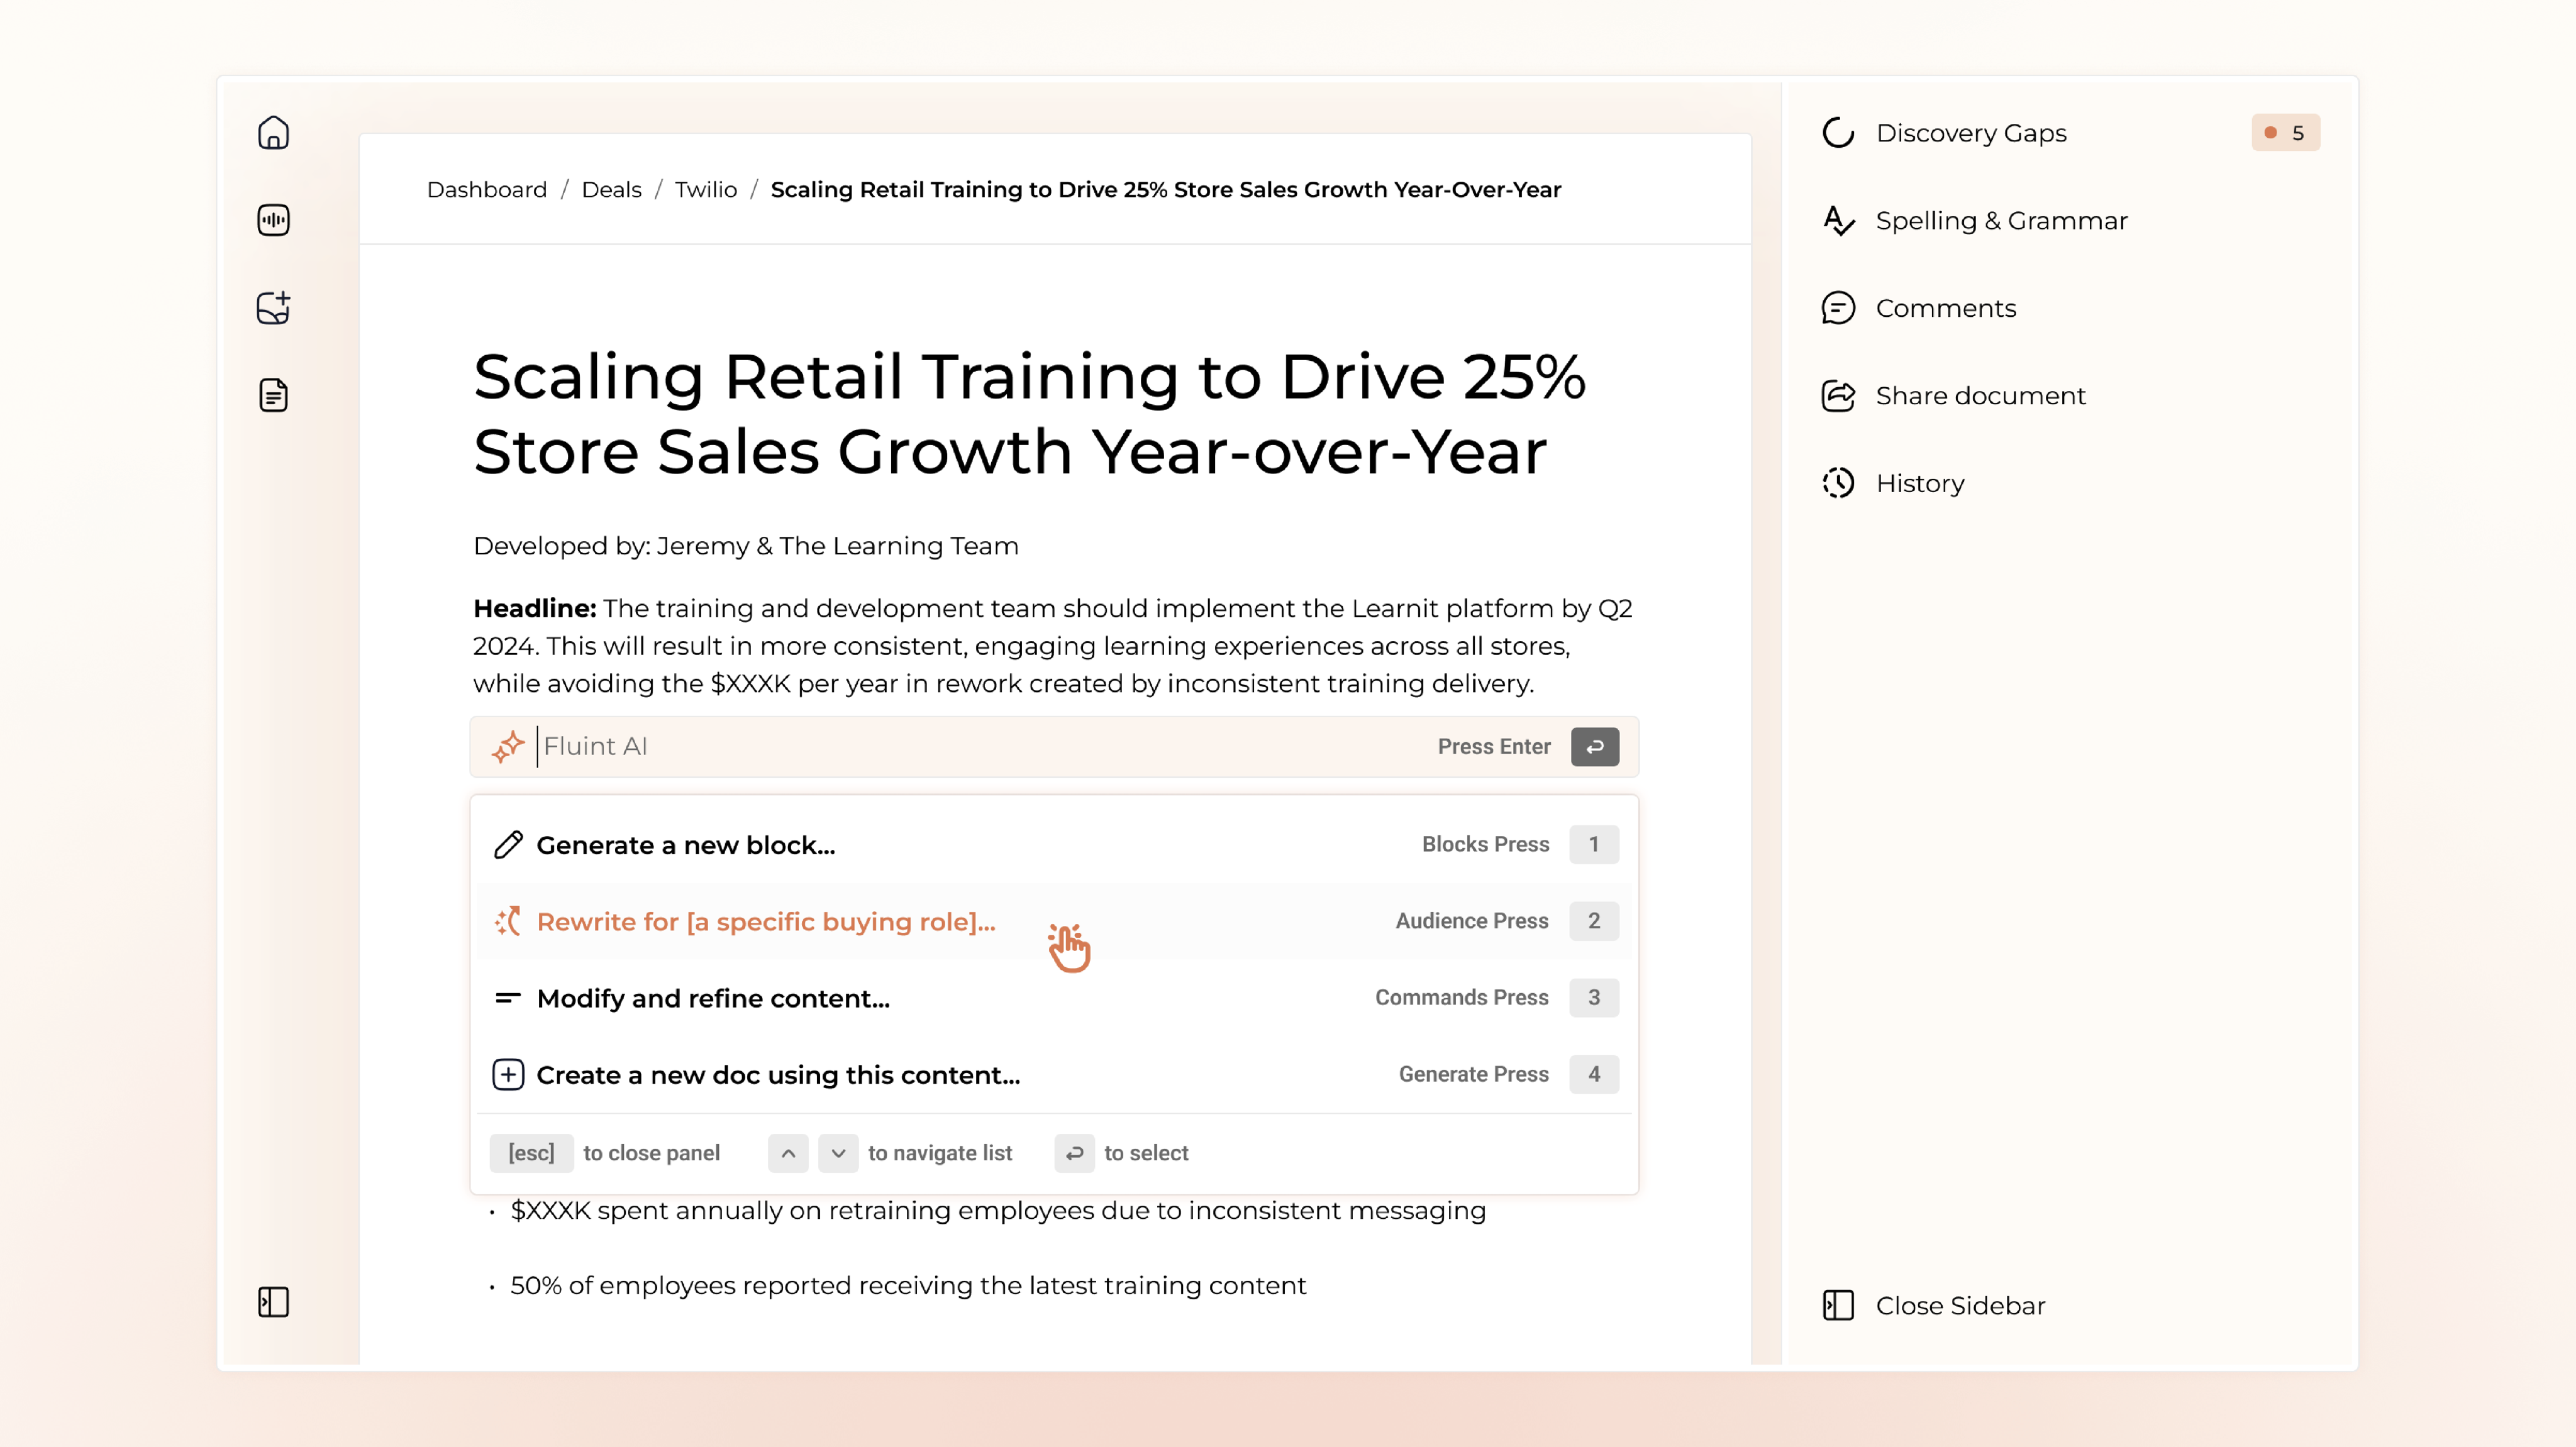Open the audio waveform recordings icon
Viewport: 2576px width, 1447px height.
[273, 220]
